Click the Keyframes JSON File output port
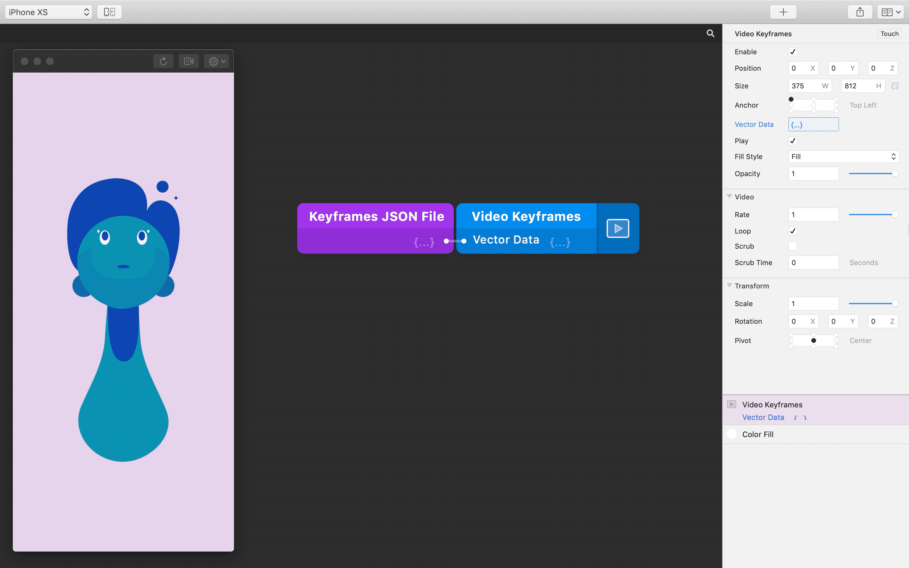Screen dimensions: 909x568 point(446,241)
